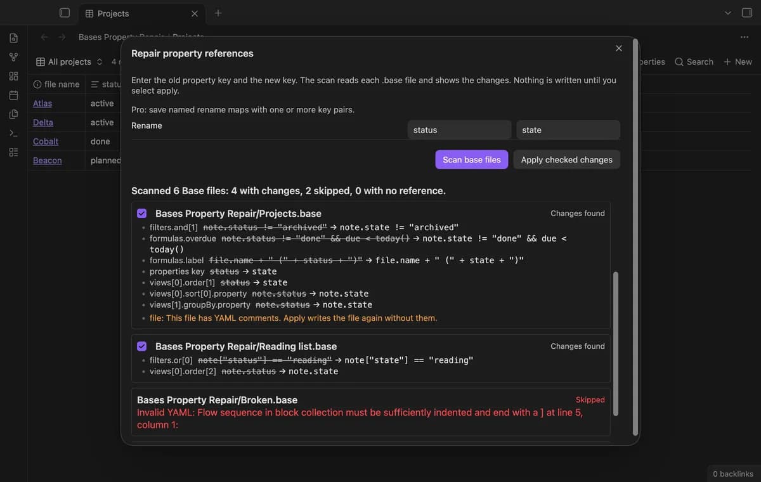
Task: Open the command palette ribbon icon
Action: [13, 133]
